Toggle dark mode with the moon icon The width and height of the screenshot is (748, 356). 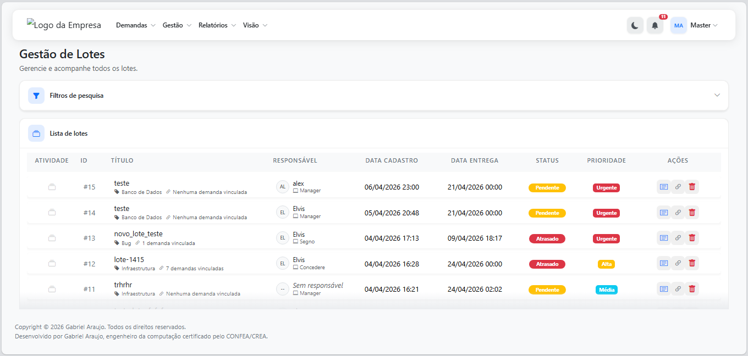pos(635,25)
